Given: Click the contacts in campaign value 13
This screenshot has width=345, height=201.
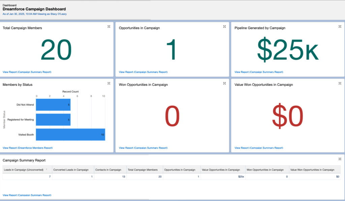Looking at the screenshot, I should click(x=124, y=176).
